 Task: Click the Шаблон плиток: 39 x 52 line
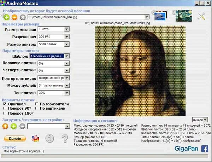pos(169,129)
